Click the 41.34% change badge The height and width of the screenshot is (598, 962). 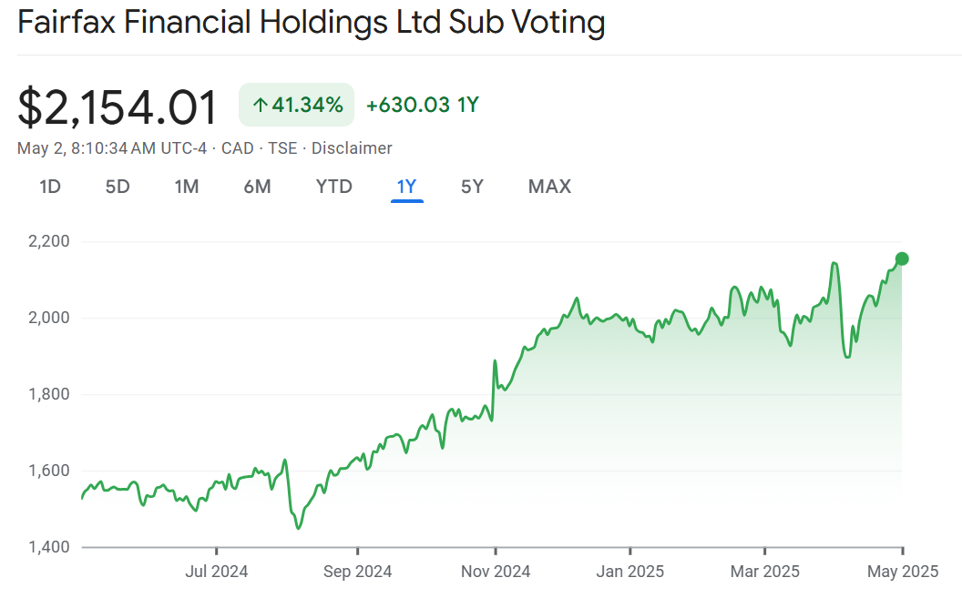click(x=297, y=106)
